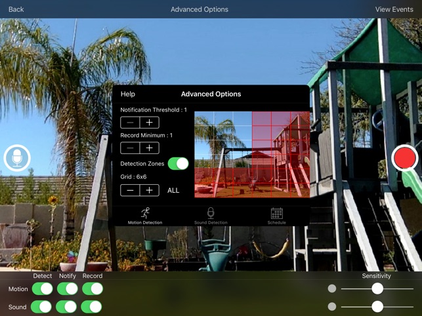Toggle the Detection Zones switch

tap(178, 163)
